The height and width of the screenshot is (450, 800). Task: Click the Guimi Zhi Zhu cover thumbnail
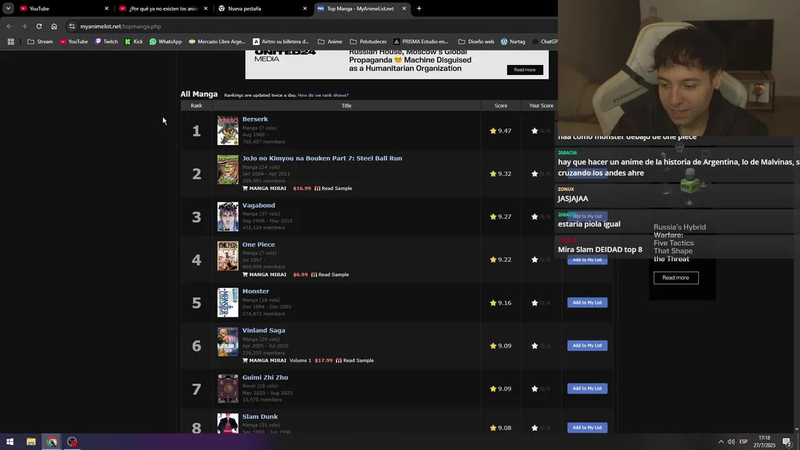click(227, 389)
